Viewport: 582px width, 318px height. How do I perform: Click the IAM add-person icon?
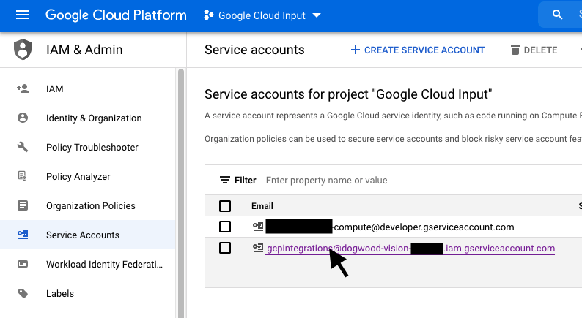point(23,88)
